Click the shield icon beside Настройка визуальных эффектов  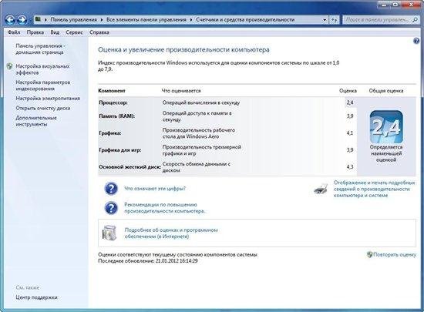[x=10, y=66]
